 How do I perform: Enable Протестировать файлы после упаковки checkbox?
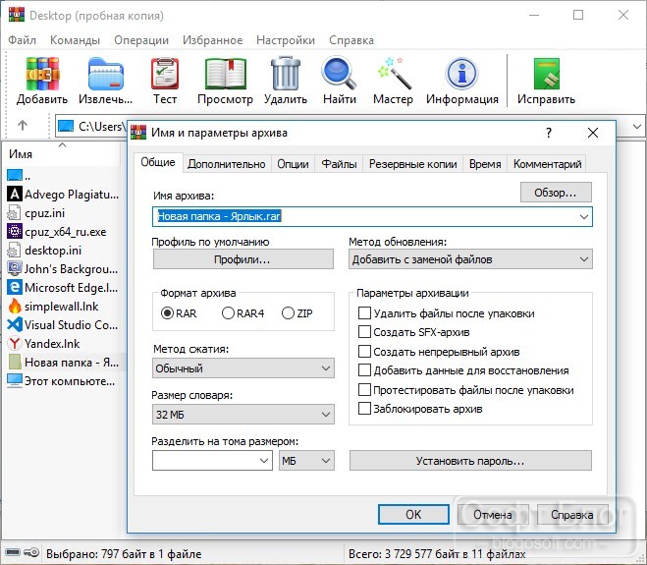tap(364, 390)
